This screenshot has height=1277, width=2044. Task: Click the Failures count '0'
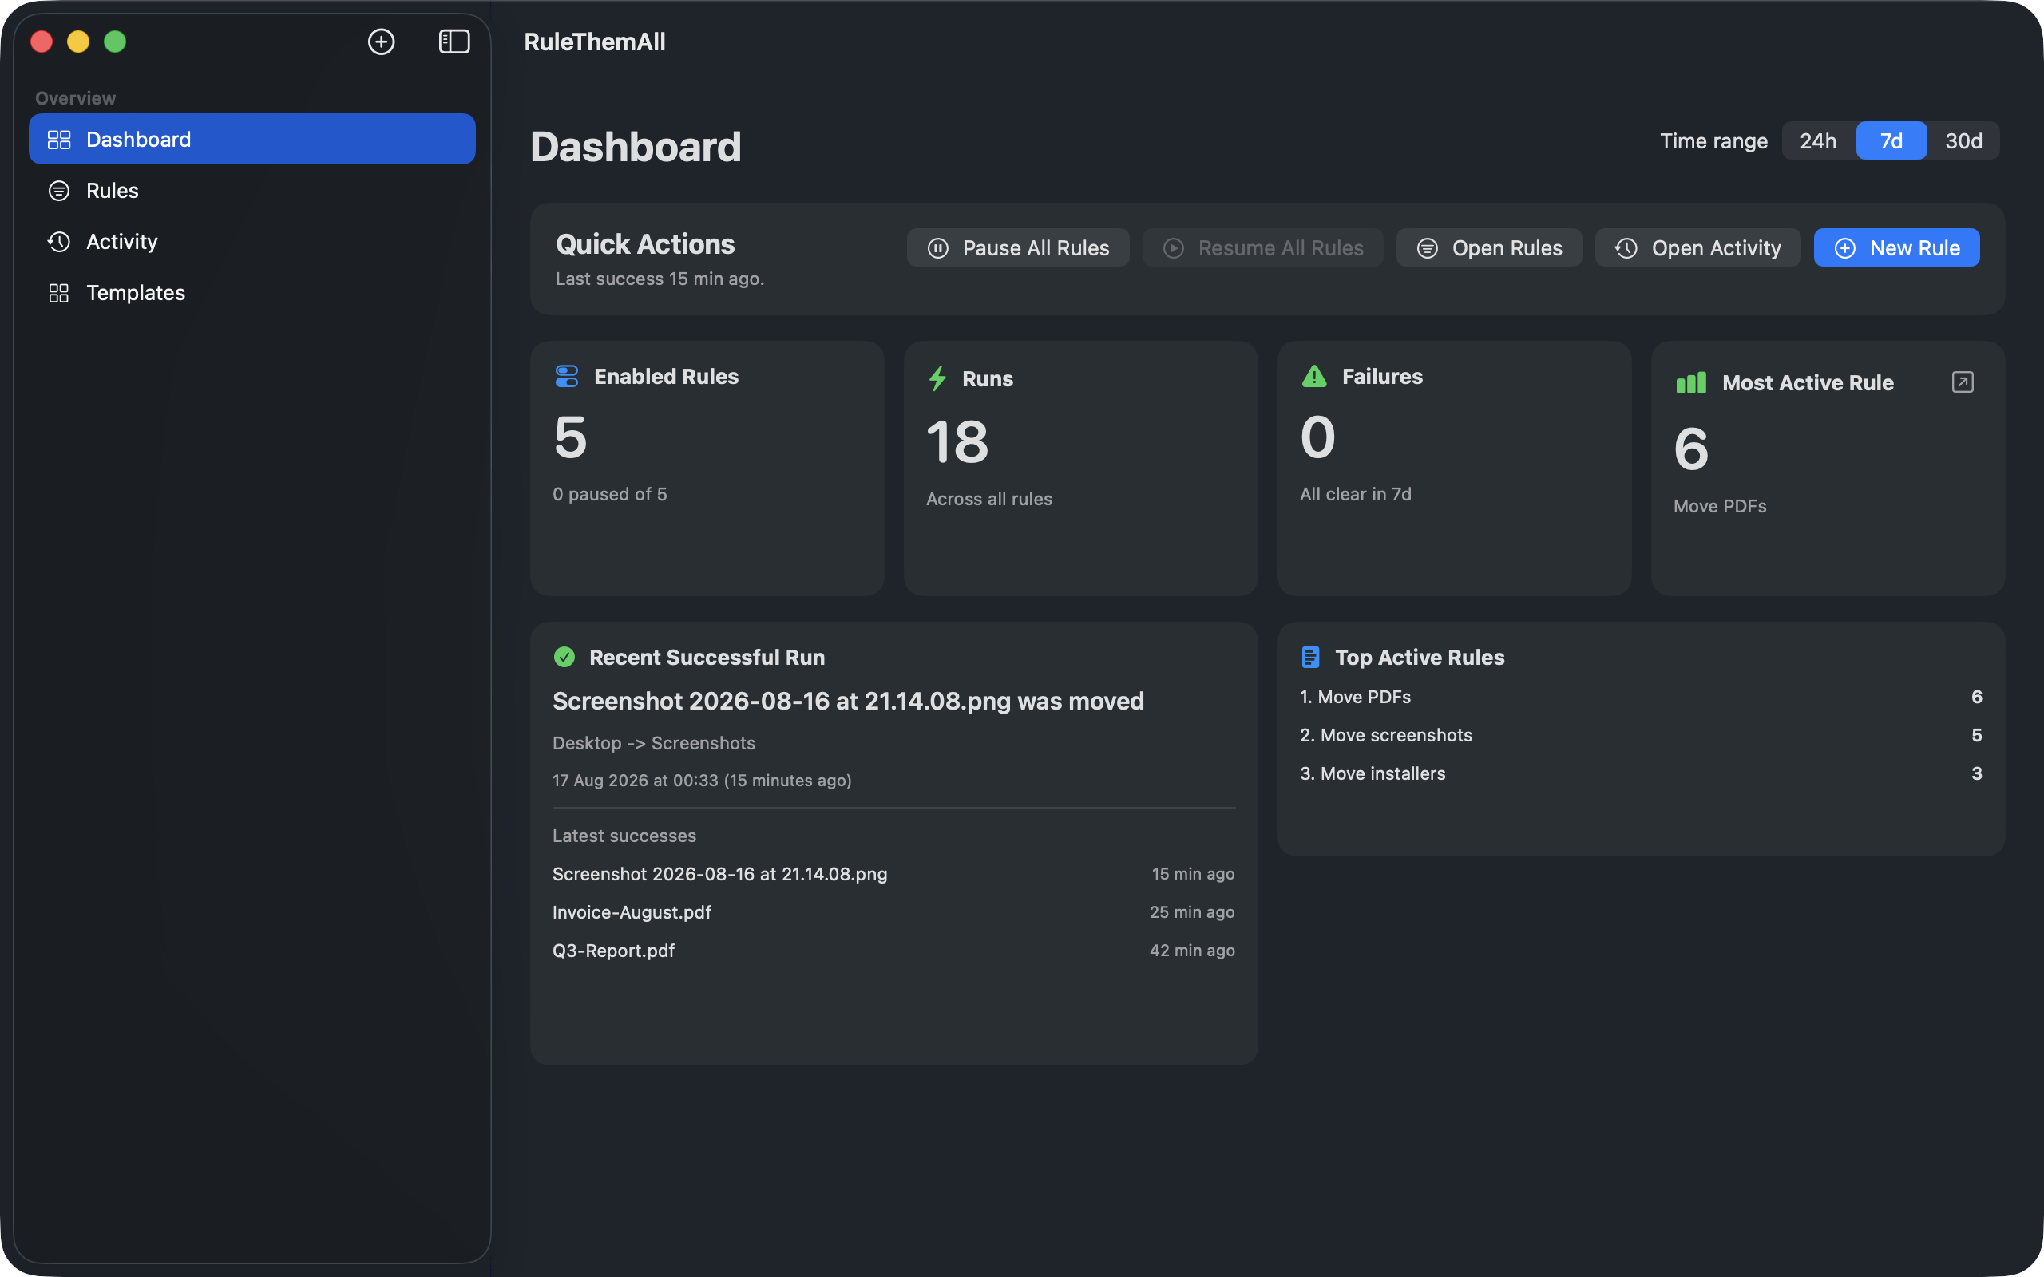point(1317,437)
